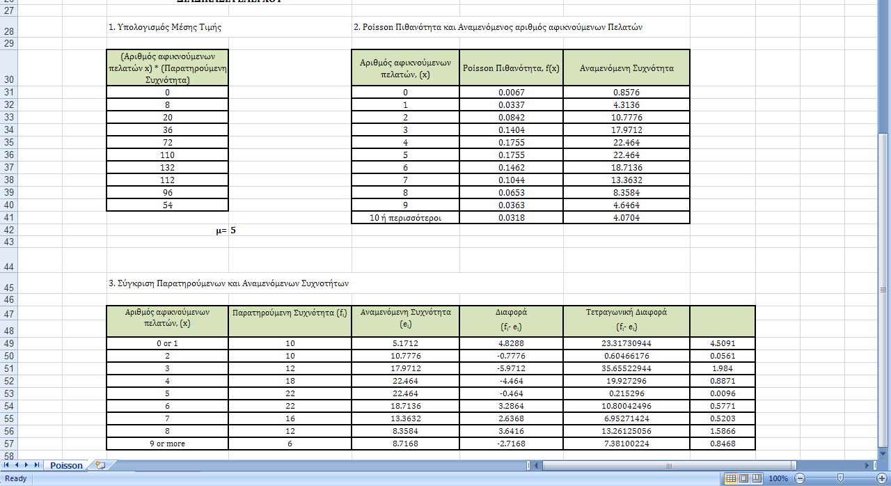
Task: Switch to Normal view
Action: point(731,478)
